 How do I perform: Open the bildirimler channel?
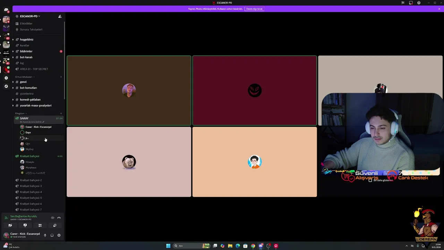(x=26, y=51)
